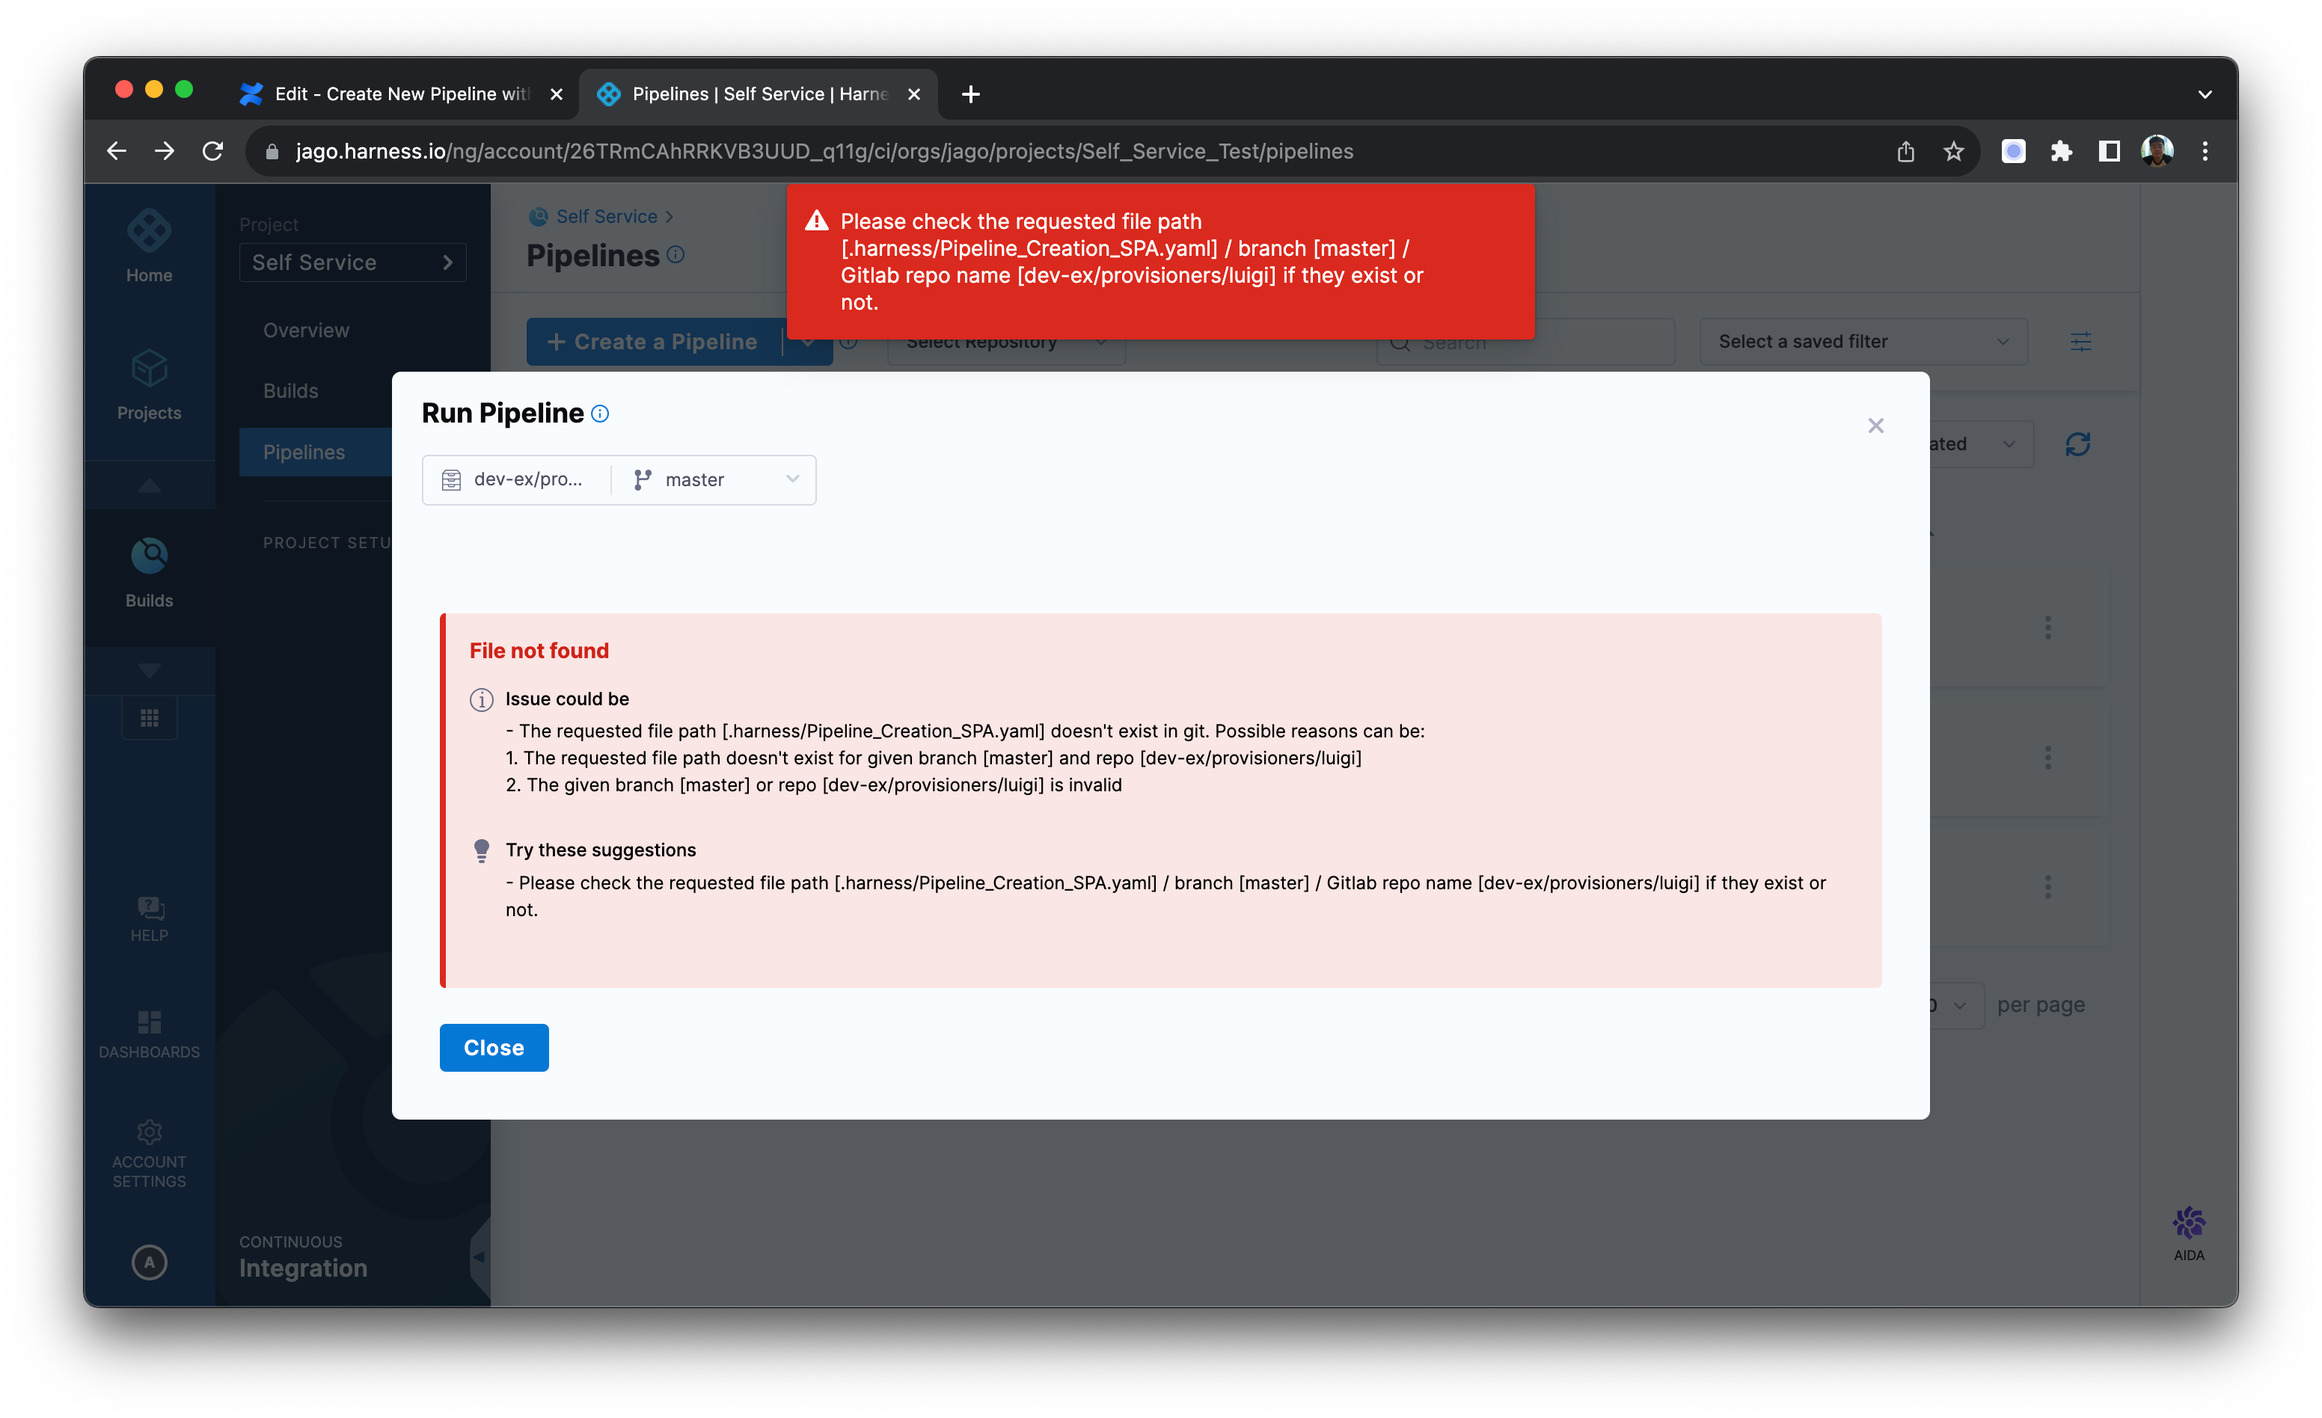Image resolution: width=2322 pixels, height=1418 pixels.
Task: Collapse modules with the up arrow
Action: point(149,486)
